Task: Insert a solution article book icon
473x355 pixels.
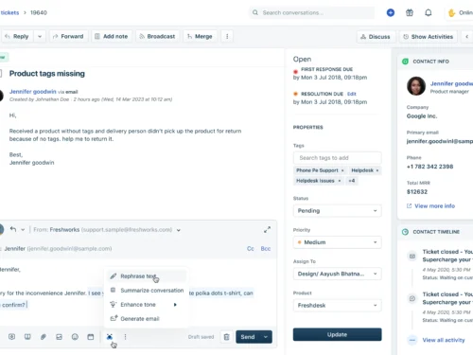Action: (27, 337)
